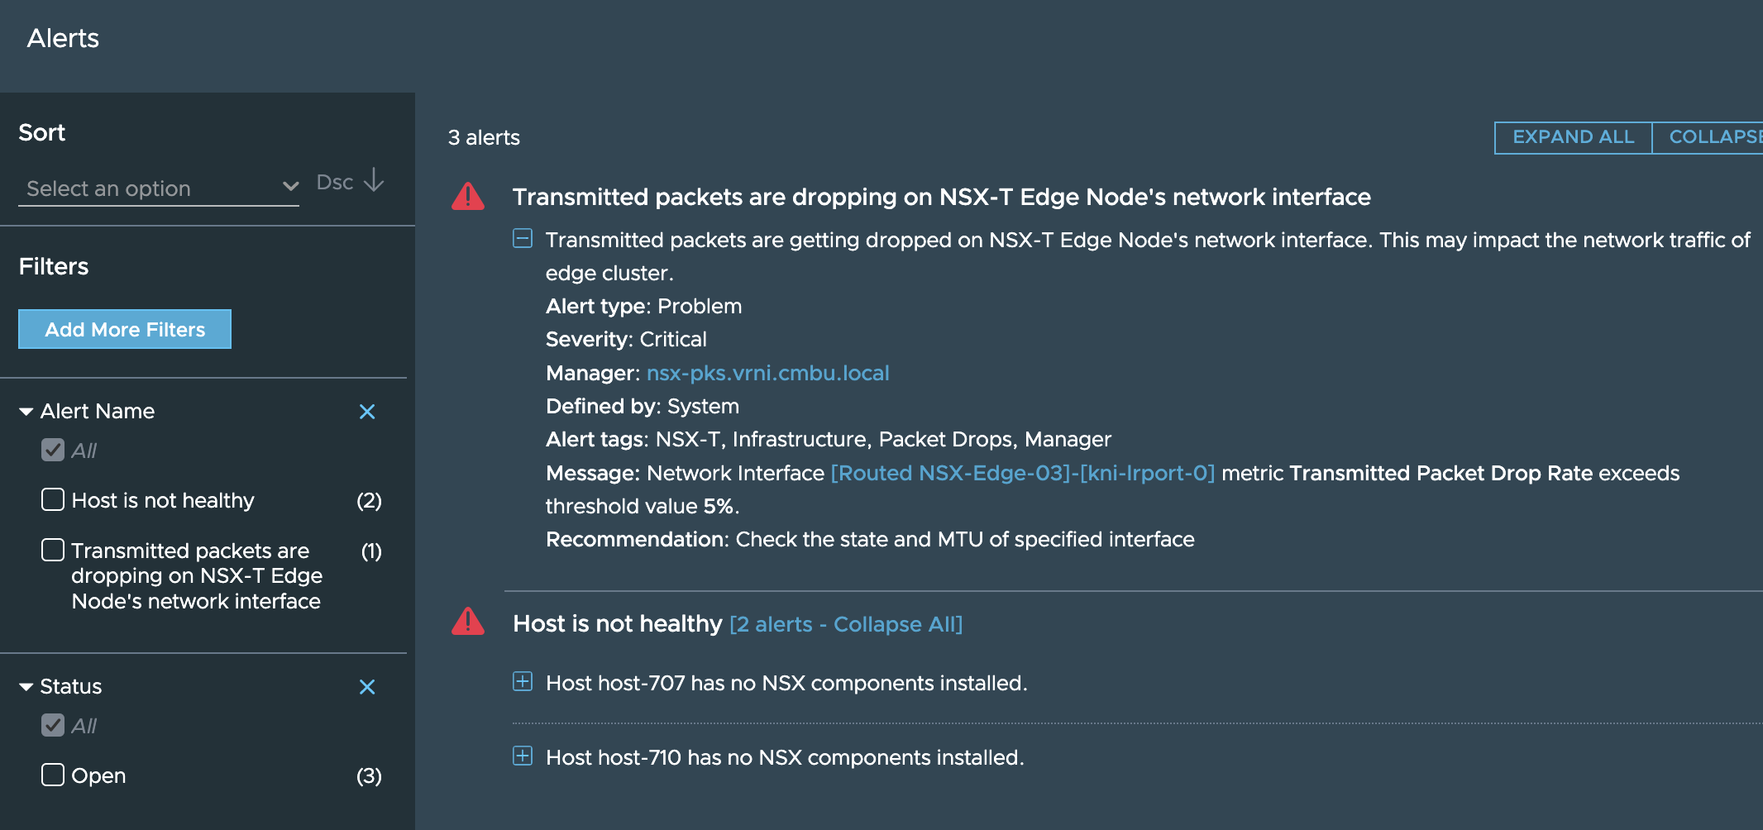
Task: Click the Add More Filters button
Action: 125,329
